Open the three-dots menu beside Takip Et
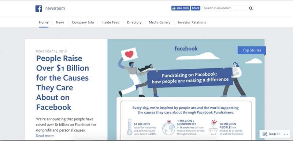Viewport: 293px width, 141px height. click(286, 134)
